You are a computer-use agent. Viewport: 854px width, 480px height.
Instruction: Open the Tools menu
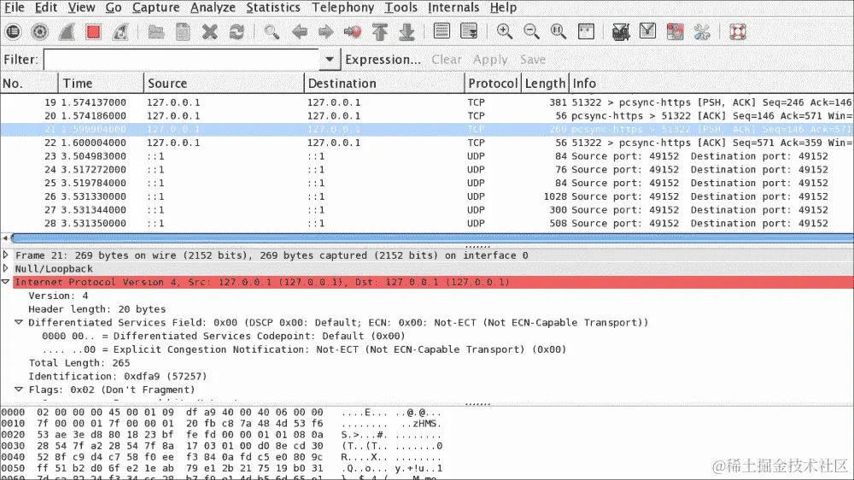tap(401, 8)
